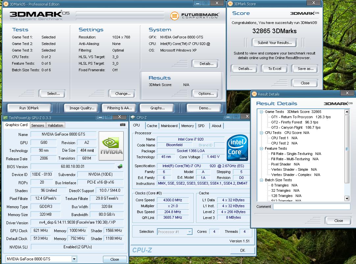The image size is (356, 264).
Task: Select the Graphics Card tab in GPU-Z
Action: (x=16, y=125)
